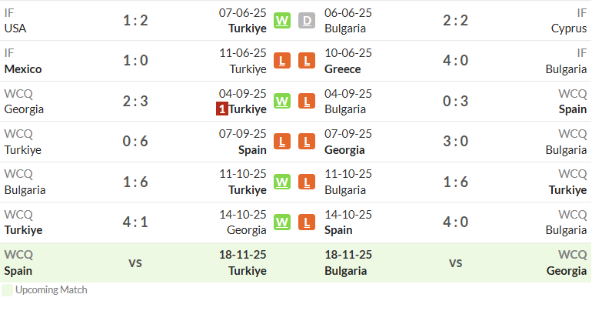Click the red card 1 icon beside Turkiye
The height and width of the screenshot is (311, 592).
[222, 109]
